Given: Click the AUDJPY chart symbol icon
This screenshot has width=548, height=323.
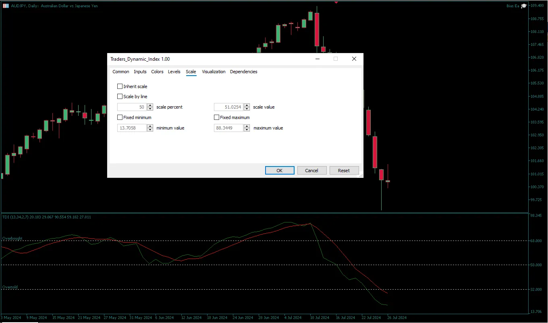Looking at the screenshot, I should [x=6, y=6].
